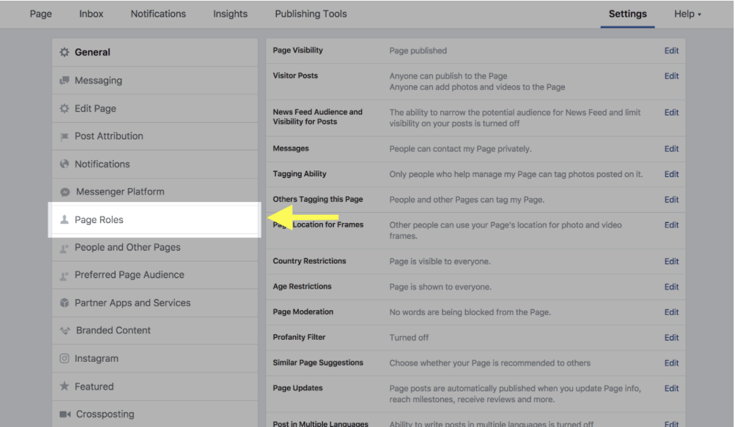735x427 pixels.
Task: Select People and Other Pages
Action: (x=155, y=247)
